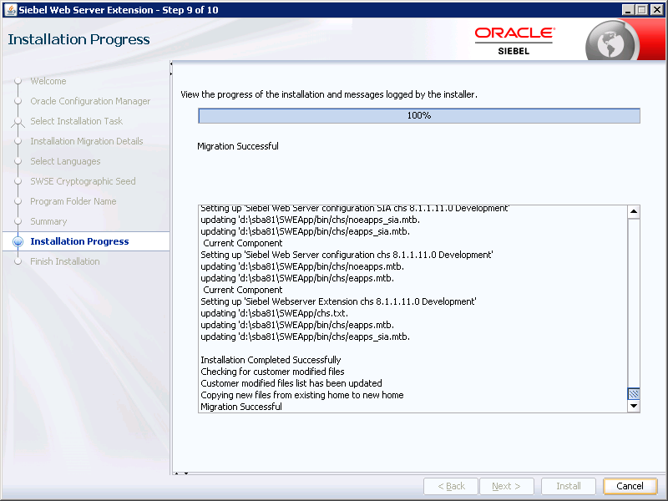Select the Installation Progress step
This screenshot has height=501, width=668.
(79, 241)
